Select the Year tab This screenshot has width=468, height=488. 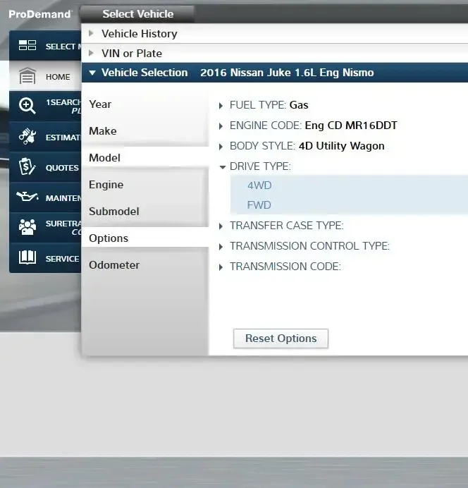click(x=144, y=104)
